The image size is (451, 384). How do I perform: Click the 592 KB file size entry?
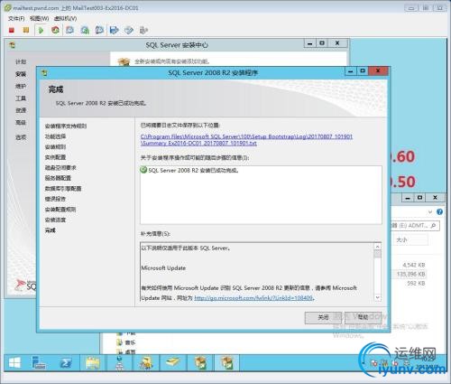point(416,284)
